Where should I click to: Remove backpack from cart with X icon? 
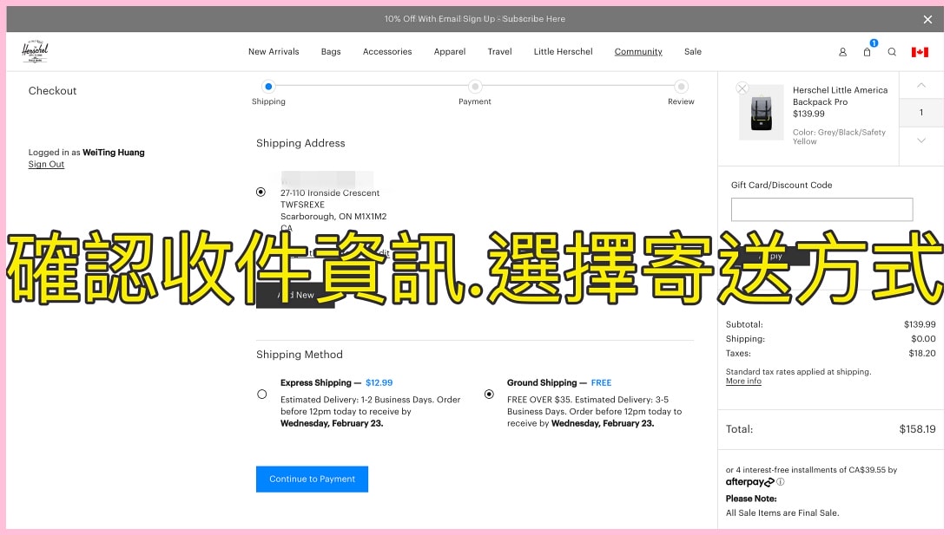coord(742,88)
